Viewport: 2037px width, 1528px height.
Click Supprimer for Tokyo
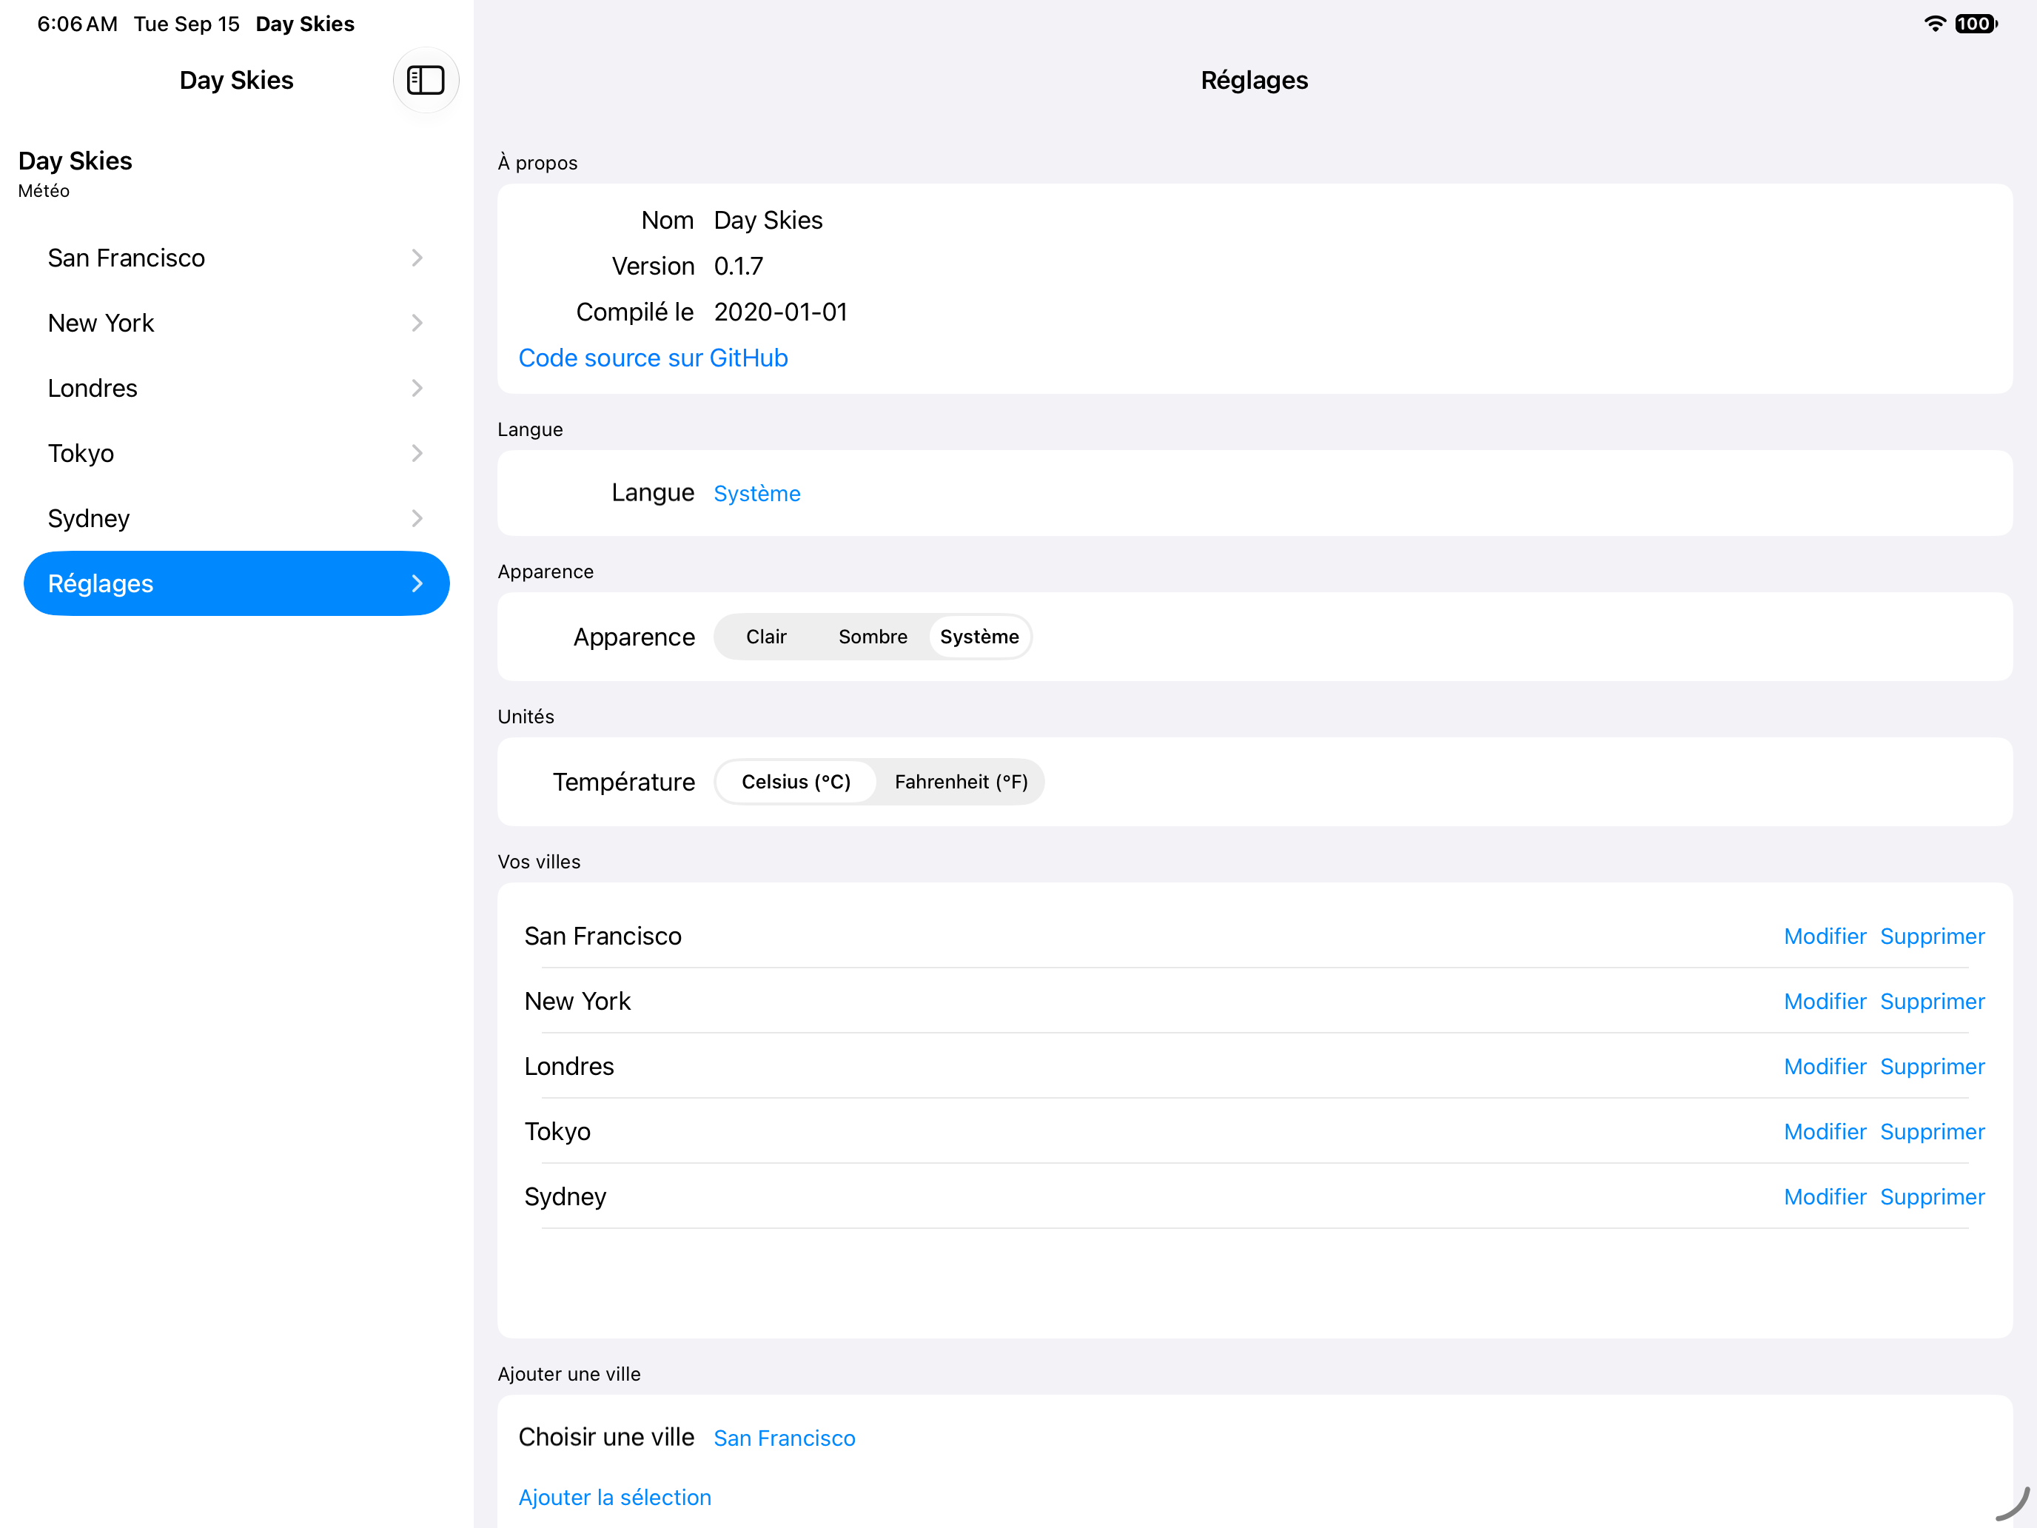point(1932,1131)
